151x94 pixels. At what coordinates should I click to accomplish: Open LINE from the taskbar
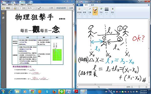click(62, 92)
